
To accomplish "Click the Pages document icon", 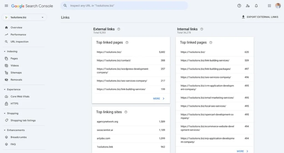I will pos(6,59).
